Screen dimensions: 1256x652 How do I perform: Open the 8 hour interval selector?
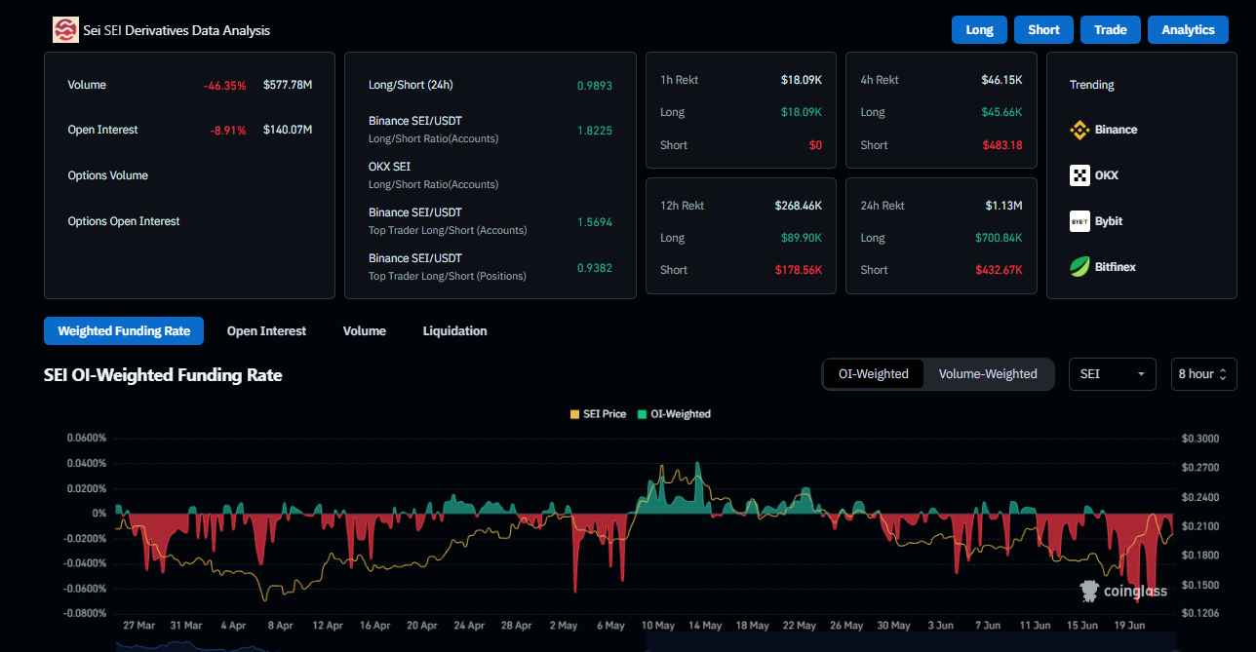(x=1204, y=374)
